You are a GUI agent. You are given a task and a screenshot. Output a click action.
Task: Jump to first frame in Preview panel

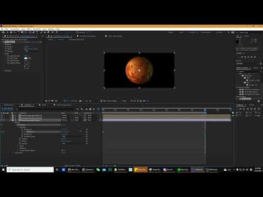242,57
